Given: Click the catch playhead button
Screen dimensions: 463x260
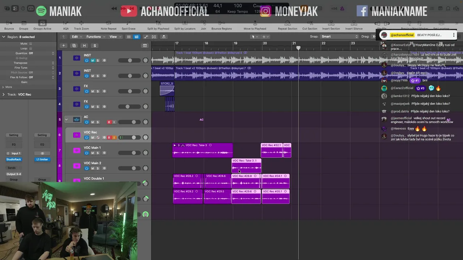Looking at the screenshot, I should (164, 37).
